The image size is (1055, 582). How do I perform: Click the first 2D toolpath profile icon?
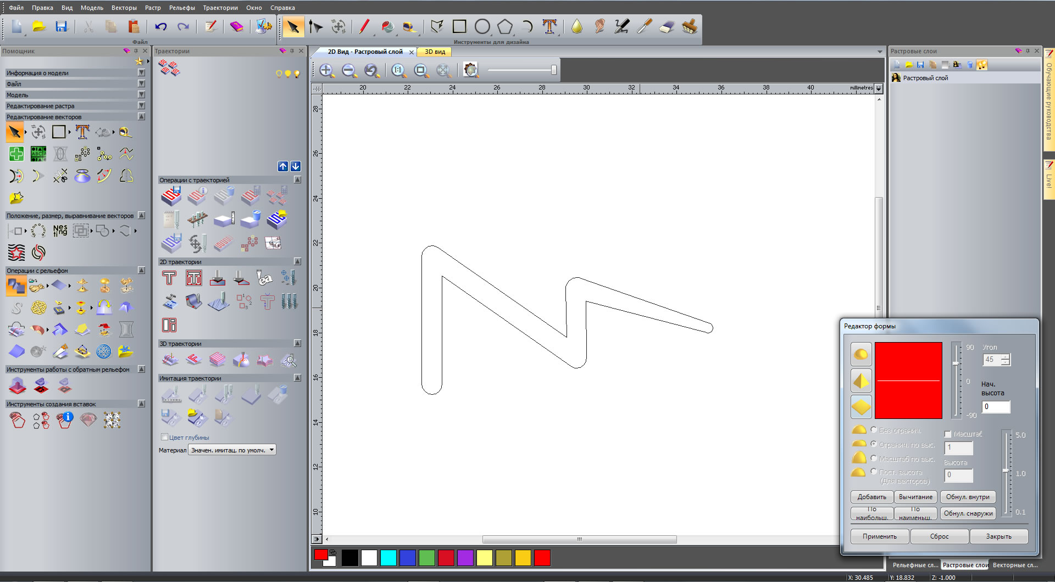(x=169, y=278)
